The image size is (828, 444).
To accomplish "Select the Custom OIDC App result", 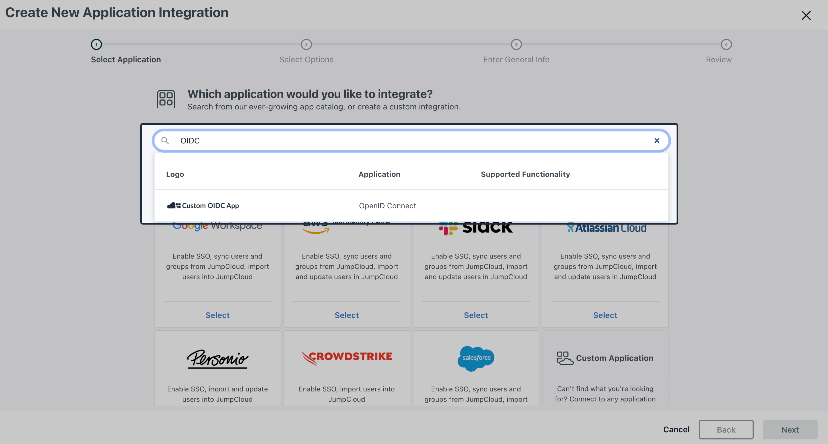I will (x=211, y=205).
